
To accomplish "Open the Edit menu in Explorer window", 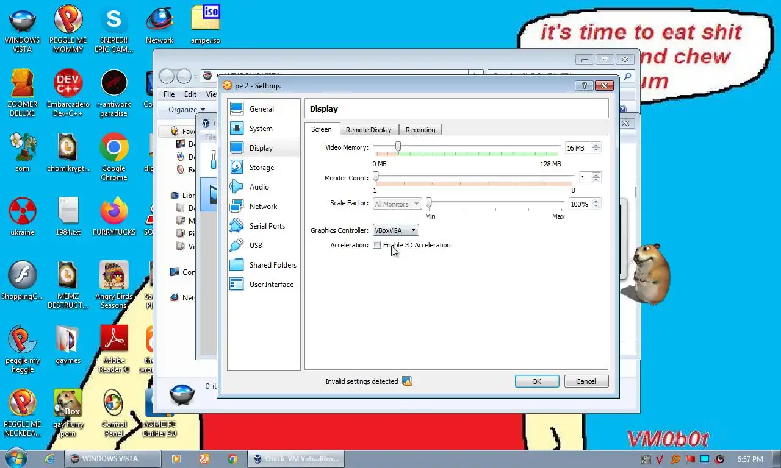I will (190, 94).
